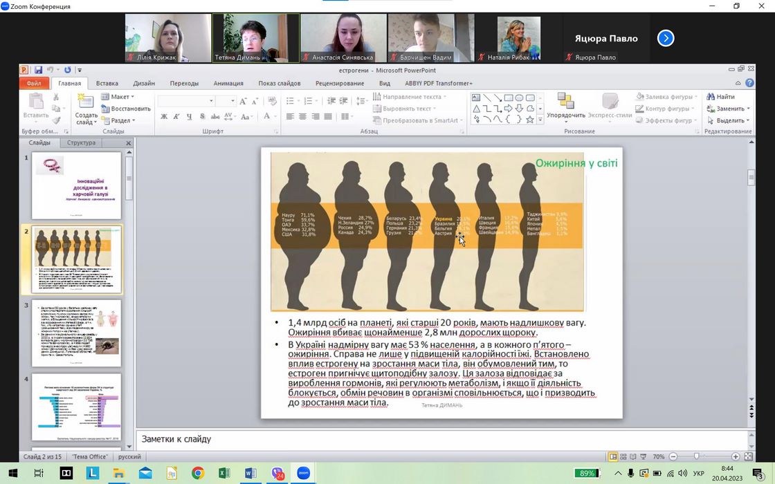Screen dimensions: 775x484
Task: Select slide 3 thumbnail in slides panel
Action: point(76,333)
